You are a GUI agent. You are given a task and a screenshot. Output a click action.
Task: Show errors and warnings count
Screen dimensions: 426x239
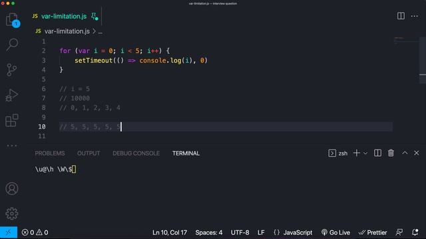click(x=35, y=232)
